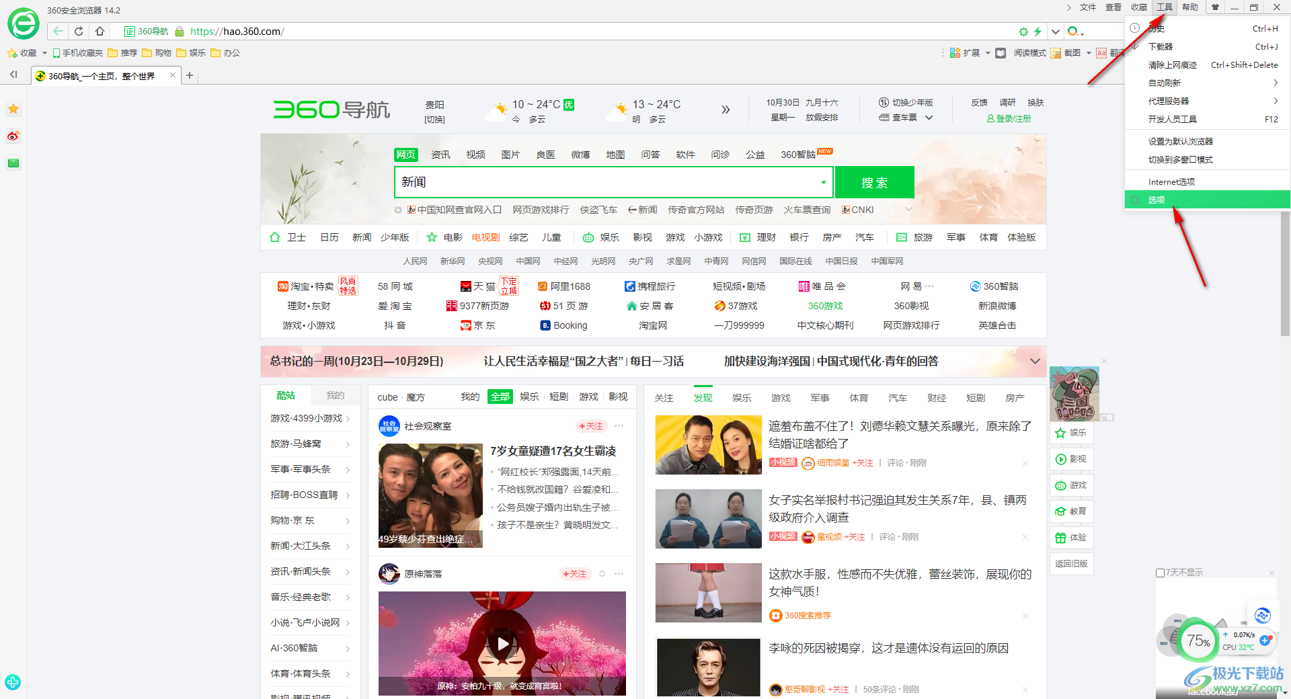Open the 文件 menu

pos(1088,7)
